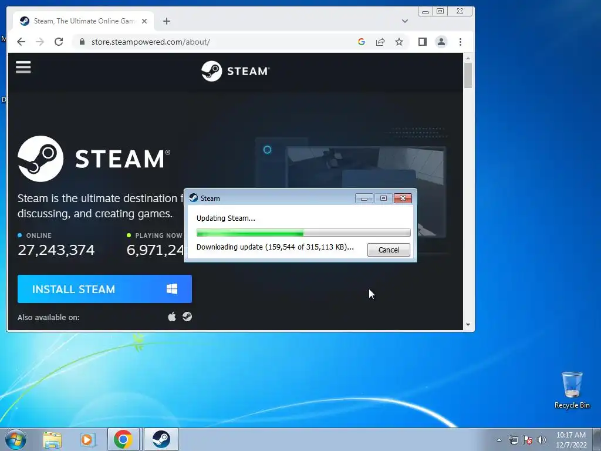Select Chrome in the taskbar
Screen dimensions: 601x451
pos(123,439)
